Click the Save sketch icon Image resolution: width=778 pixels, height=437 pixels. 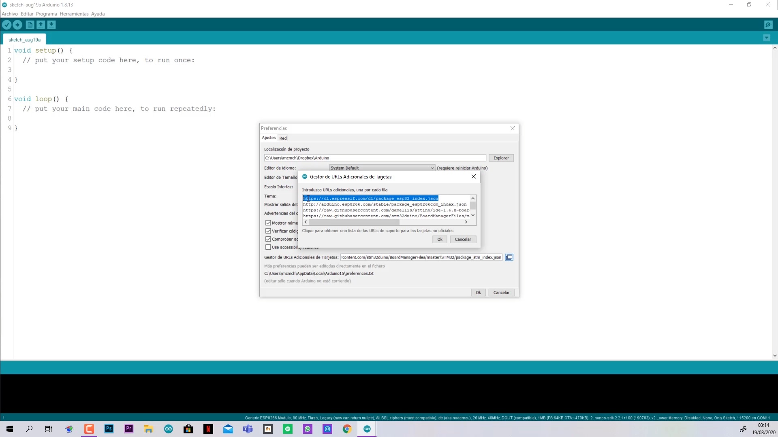click(51, 25)
